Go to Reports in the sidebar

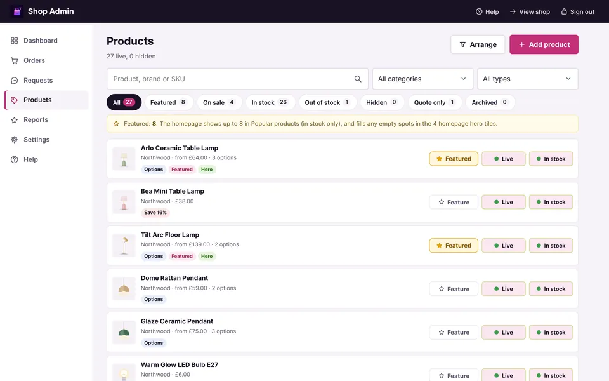point(46,120)
